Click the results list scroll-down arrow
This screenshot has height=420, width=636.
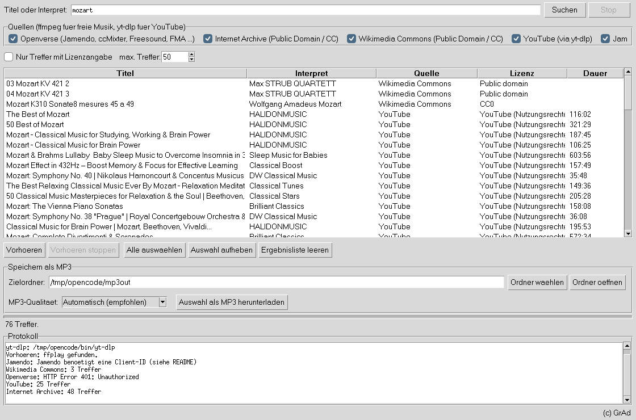[x=628, y=233]
